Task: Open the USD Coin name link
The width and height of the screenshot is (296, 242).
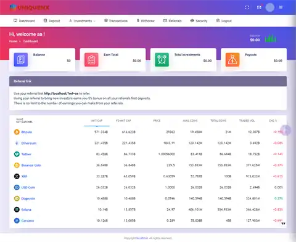Action: coord(28,187)
